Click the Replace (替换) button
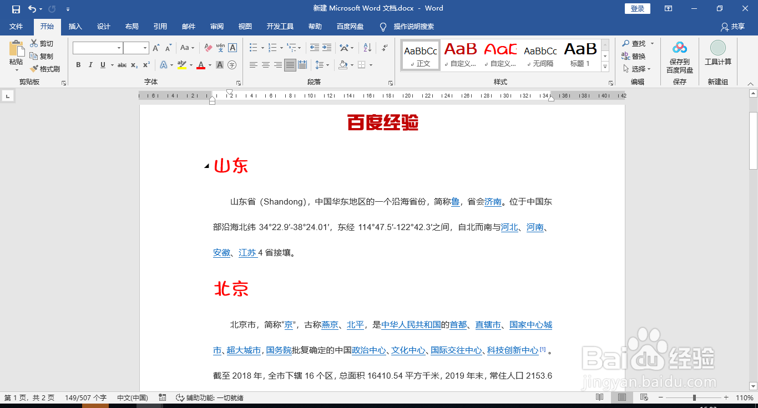 click(633, 57)
